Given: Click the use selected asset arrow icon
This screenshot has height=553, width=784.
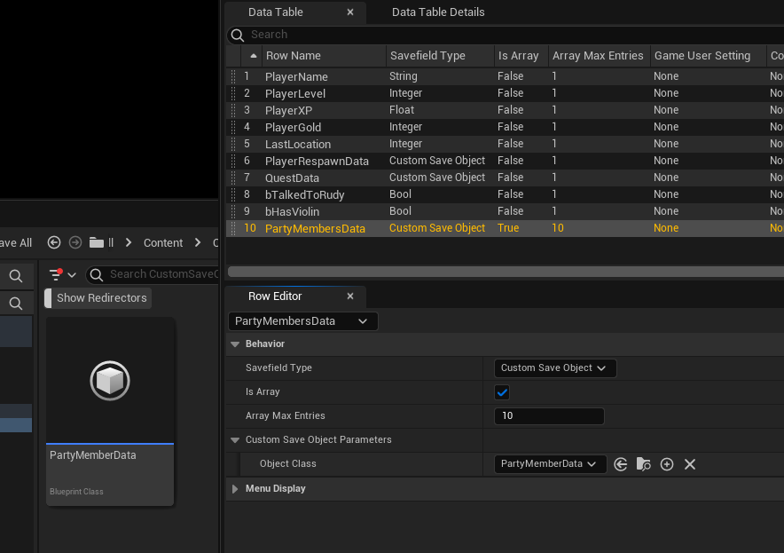Looking at the screenshot, I should 621,464.
